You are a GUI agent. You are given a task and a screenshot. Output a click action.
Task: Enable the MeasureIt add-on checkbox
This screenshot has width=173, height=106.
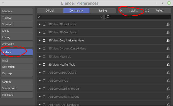click(x=44, y=57)
